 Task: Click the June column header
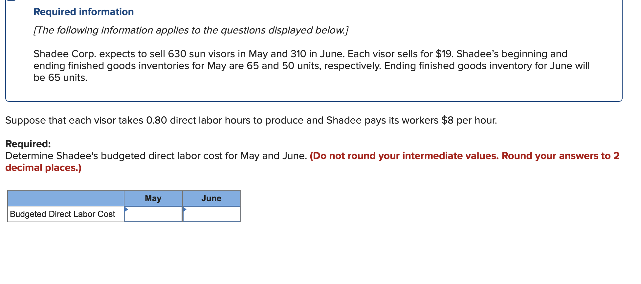[x=211, y=198]
